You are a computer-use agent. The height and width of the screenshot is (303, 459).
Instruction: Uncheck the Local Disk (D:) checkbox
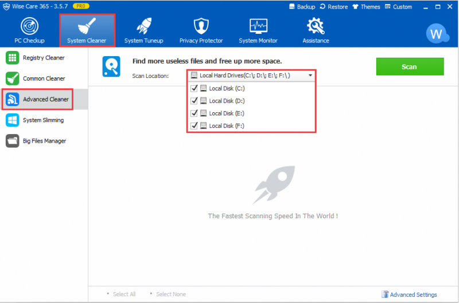[194, 101]
